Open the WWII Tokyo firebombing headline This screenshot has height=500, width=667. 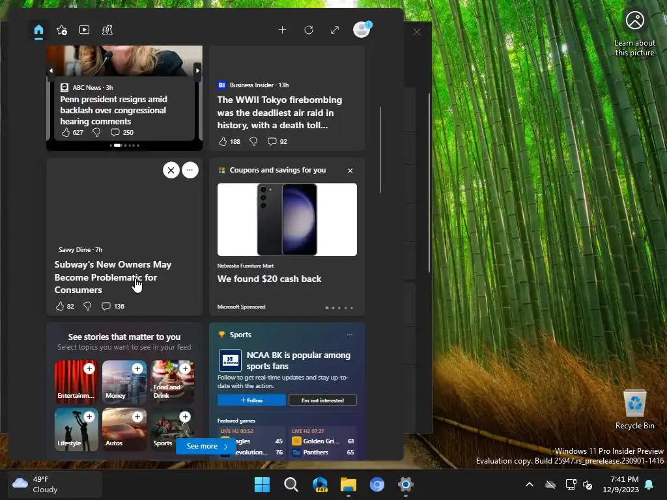pyautogui.click(x=279, y=112)
